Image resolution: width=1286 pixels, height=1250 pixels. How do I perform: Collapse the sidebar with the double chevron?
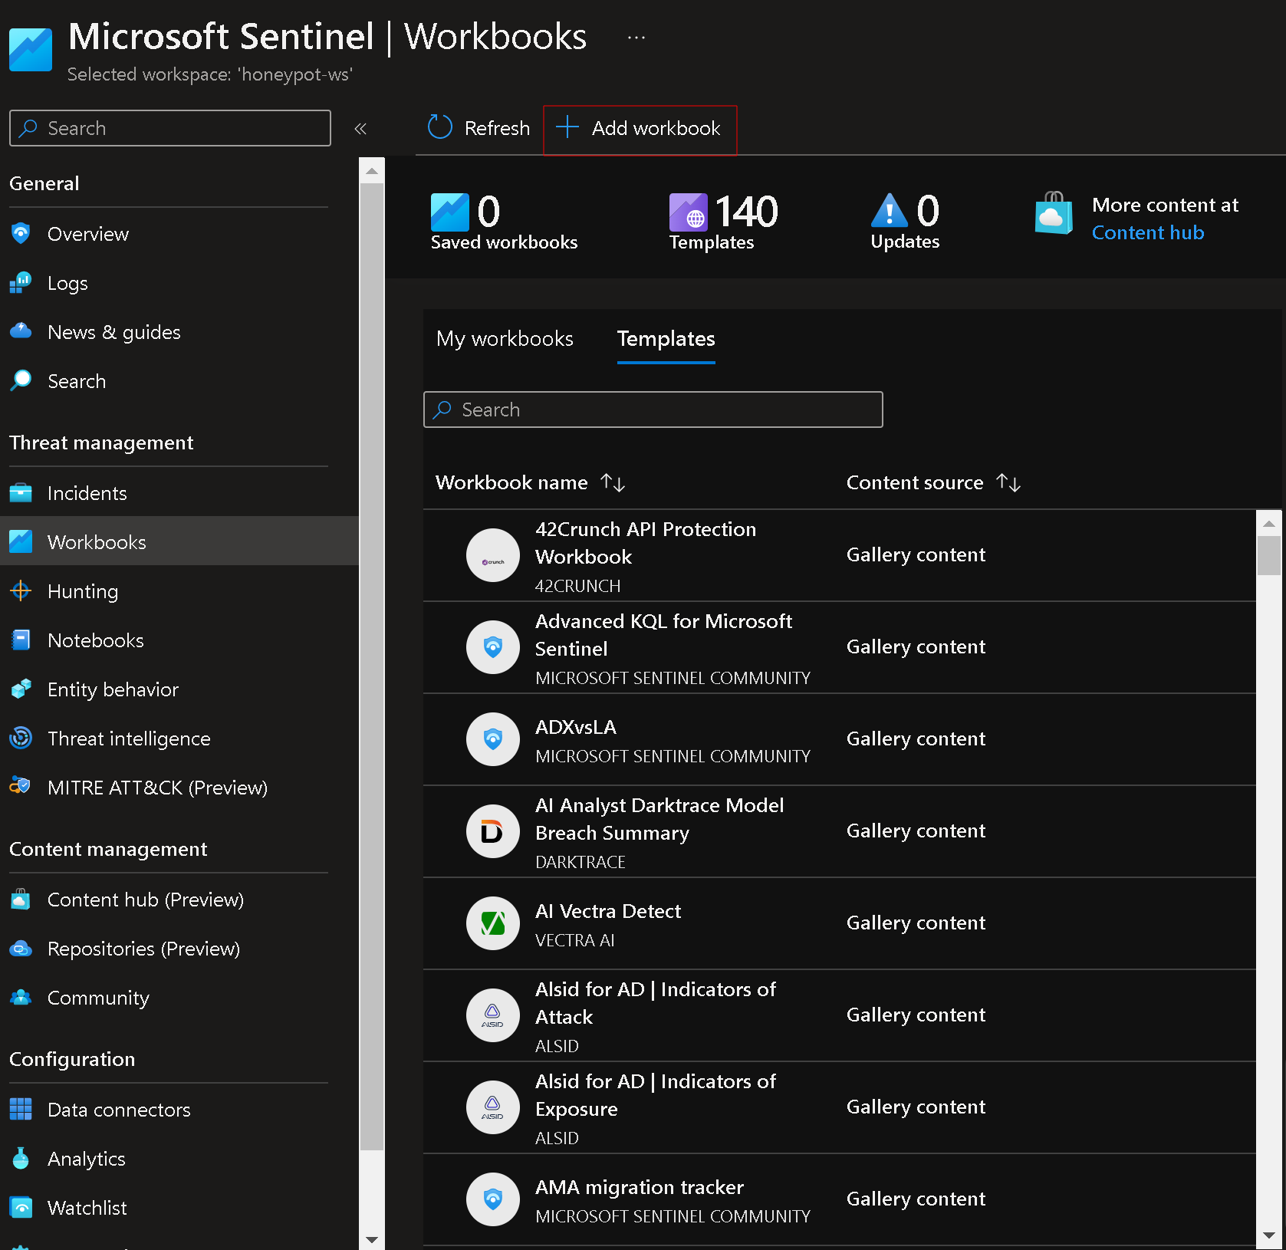[360, 129]
